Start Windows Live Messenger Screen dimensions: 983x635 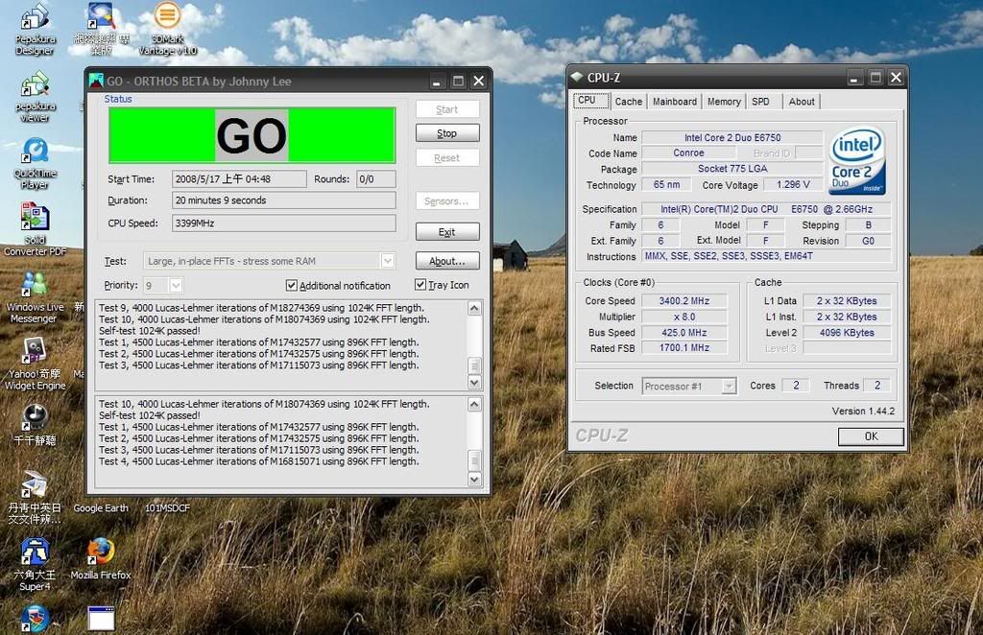tap(32, 283)
